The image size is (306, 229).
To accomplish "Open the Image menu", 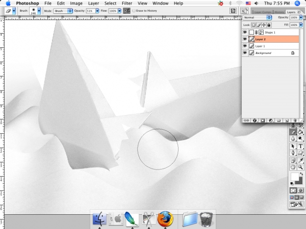I will (x=76, y=4).
